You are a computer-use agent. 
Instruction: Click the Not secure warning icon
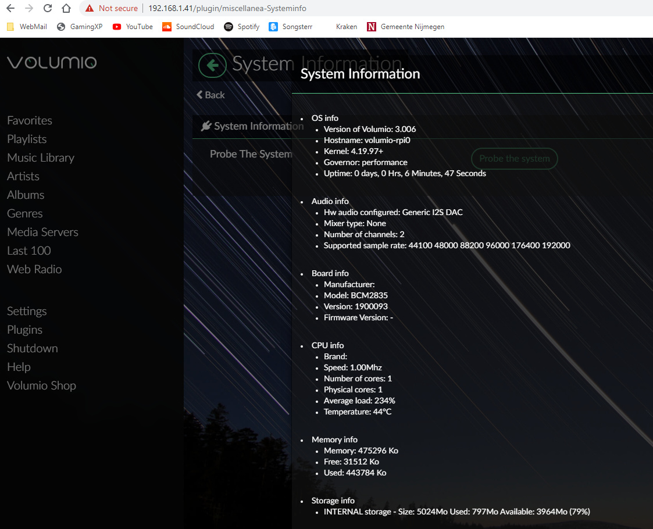click(90, 8)
